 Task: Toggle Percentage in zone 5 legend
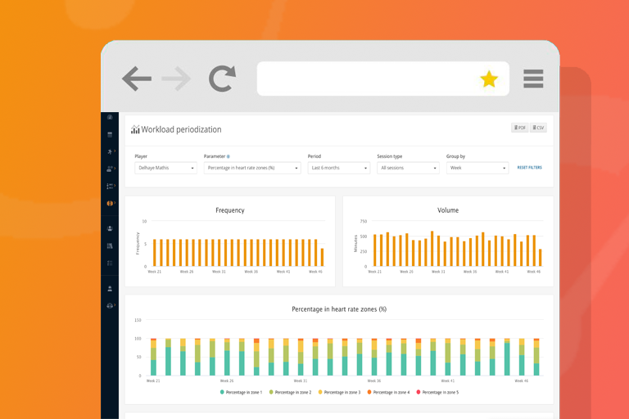[x=437, y=392]
